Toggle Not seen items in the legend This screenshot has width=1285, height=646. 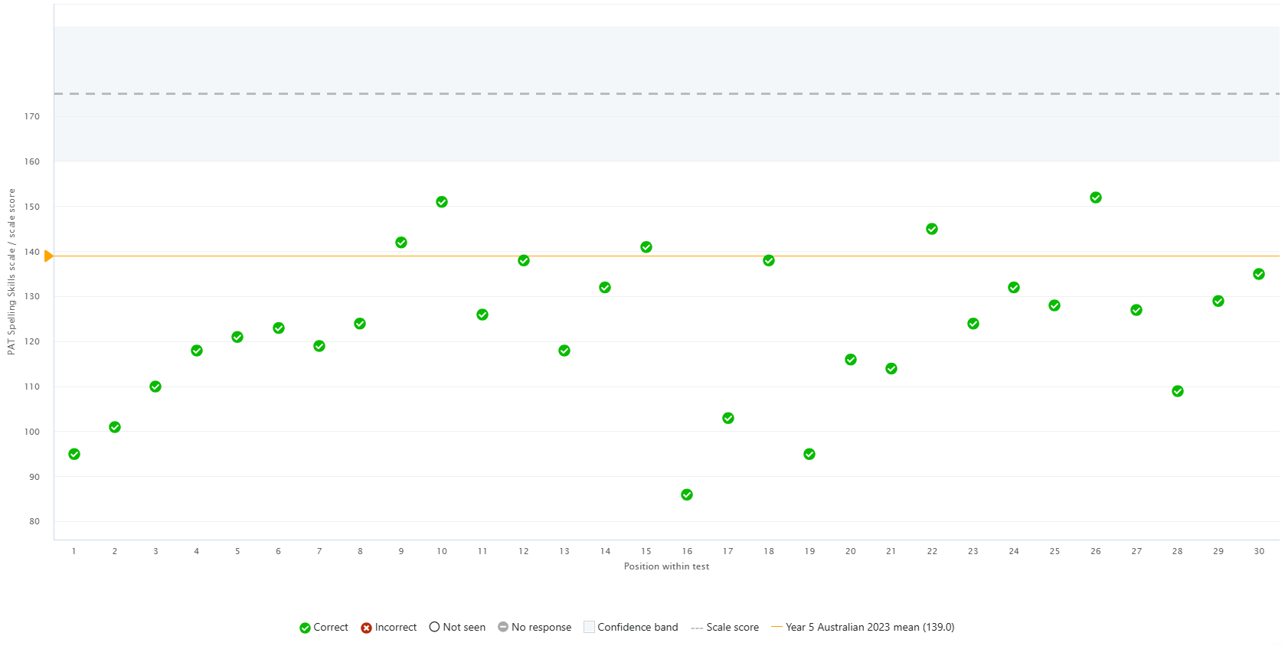[457, 628]
